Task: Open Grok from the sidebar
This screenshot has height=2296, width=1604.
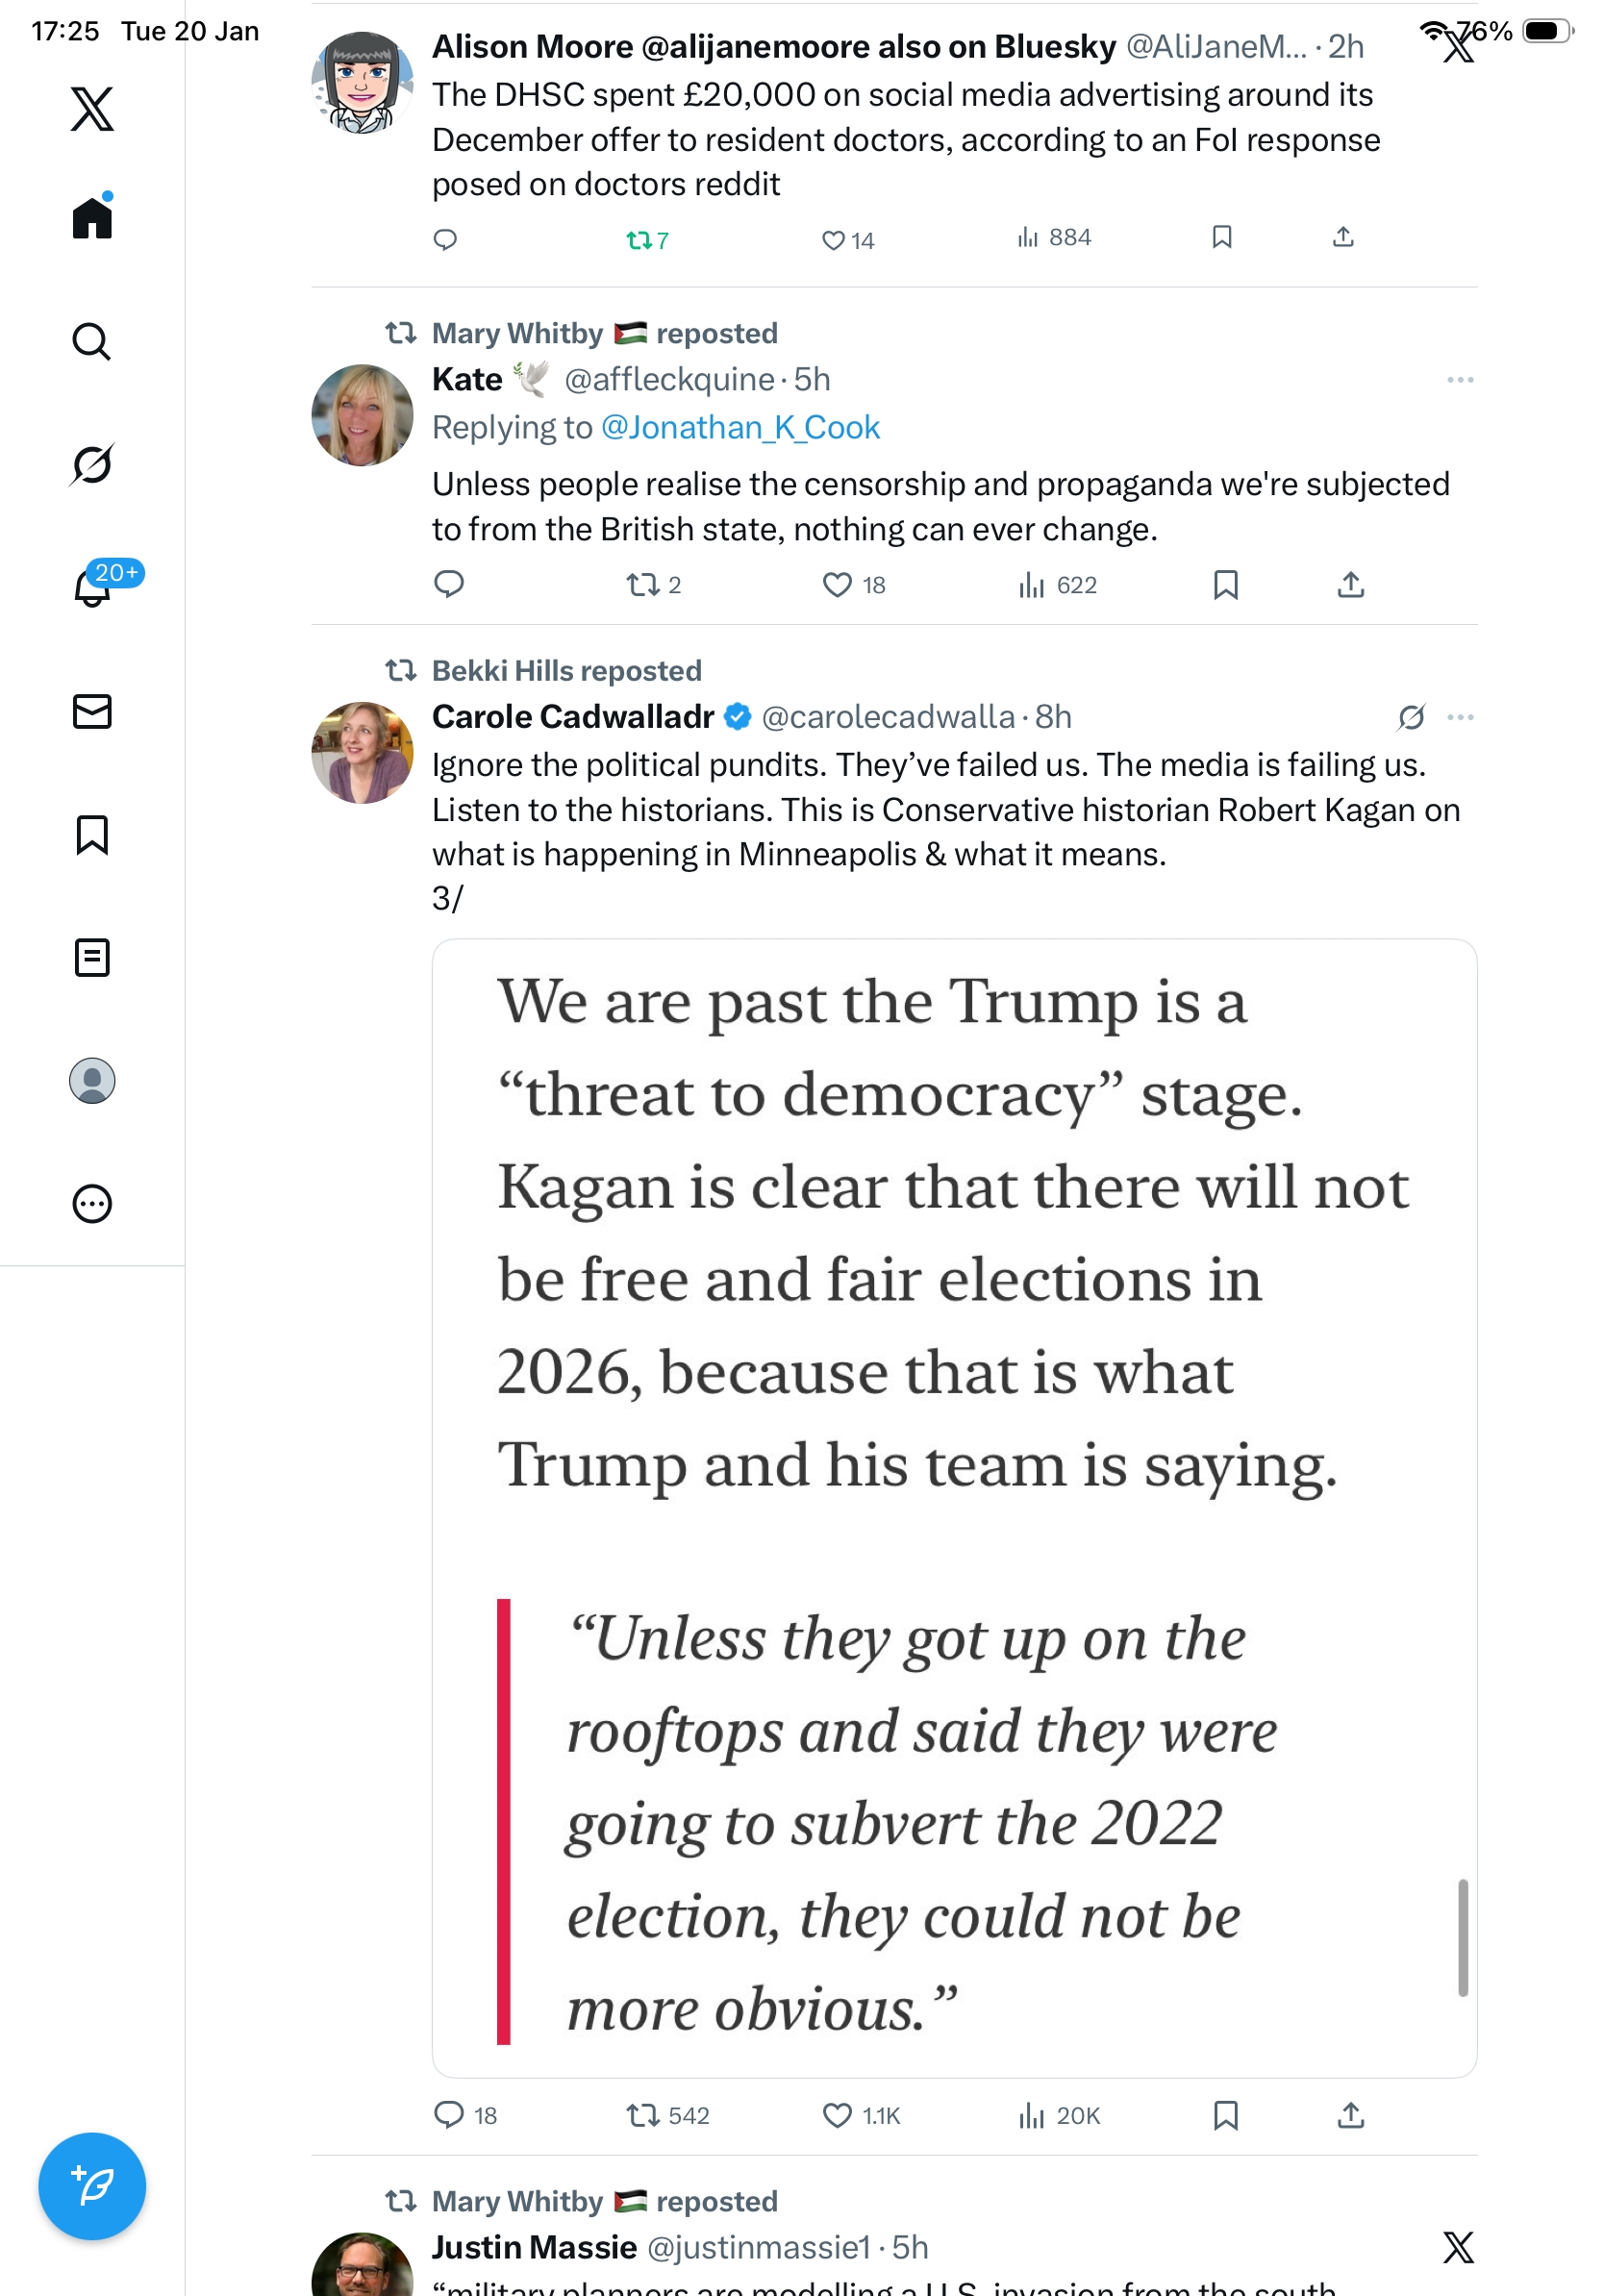Action: 92,464
